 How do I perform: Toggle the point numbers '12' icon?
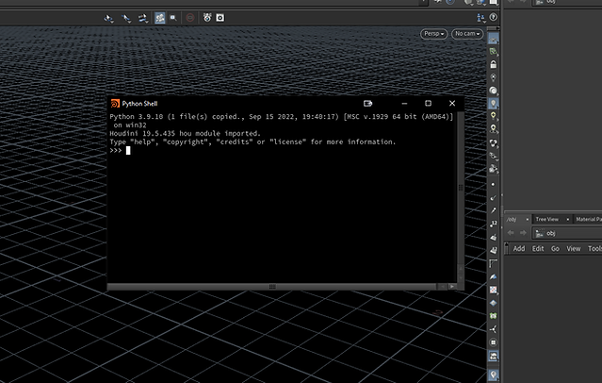point(494,224)
